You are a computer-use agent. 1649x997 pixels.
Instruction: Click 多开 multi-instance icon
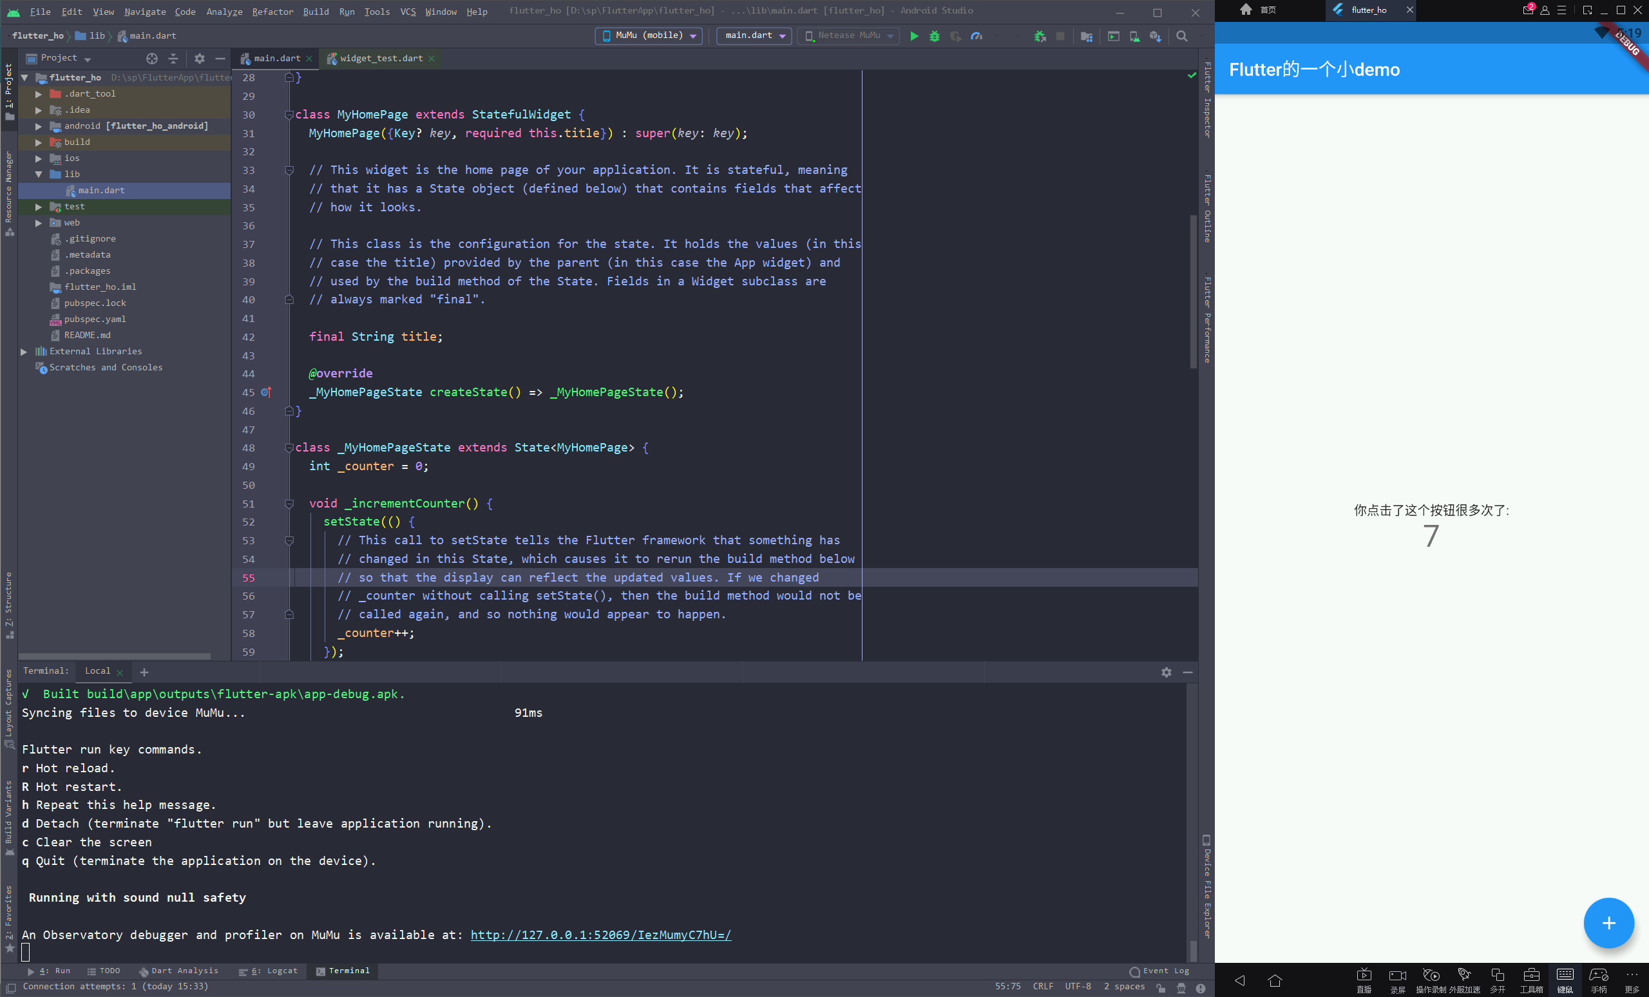[1498, 980]
